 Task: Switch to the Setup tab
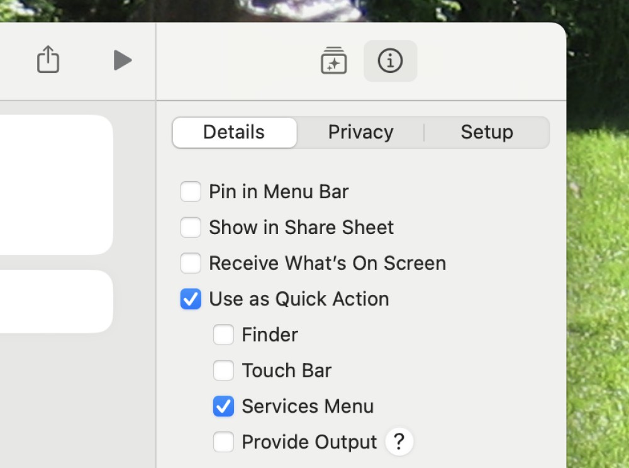click(487, 132)
